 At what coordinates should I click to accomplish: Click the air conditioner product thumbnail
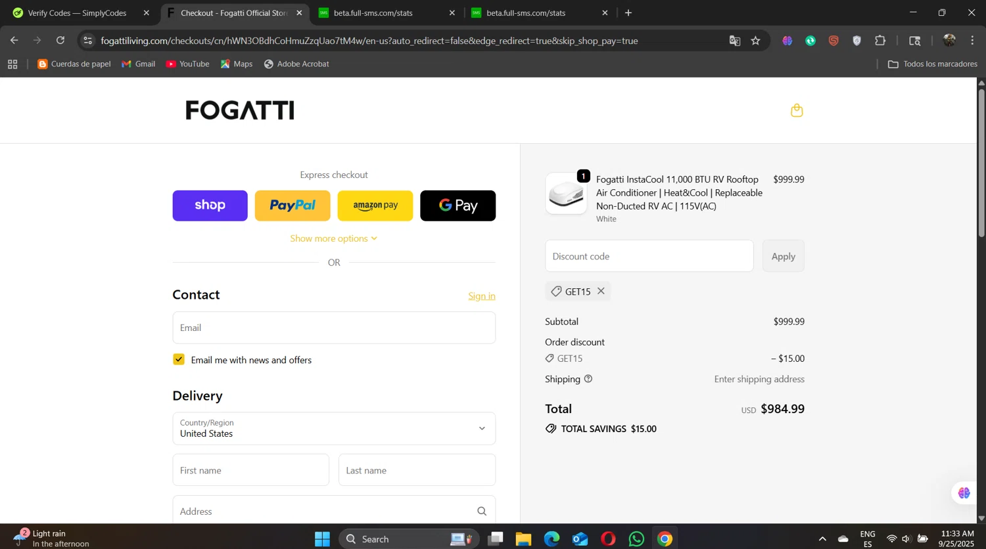(566, 193)
